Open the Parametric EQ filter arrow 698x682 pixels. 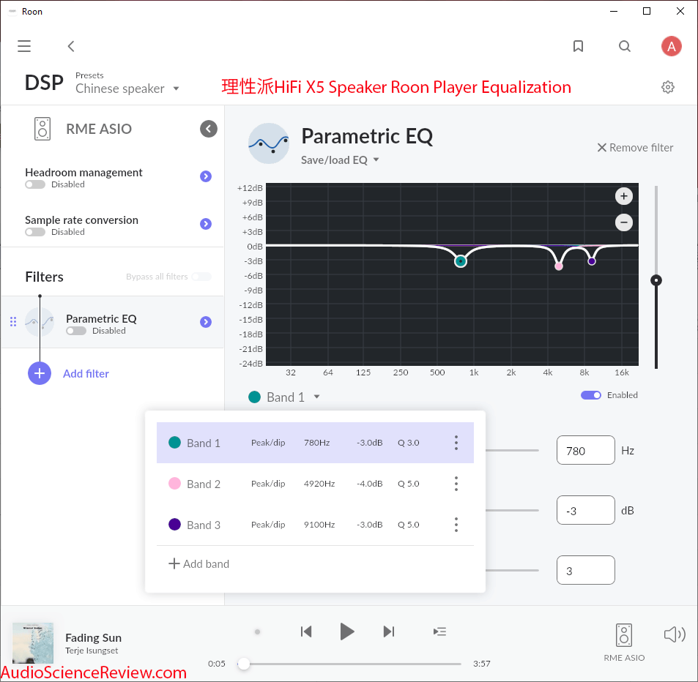[206, 322]
